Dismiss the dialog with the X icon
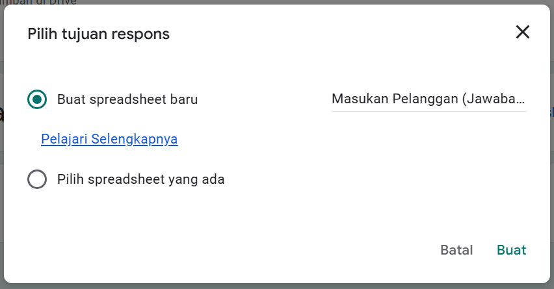 522,32
